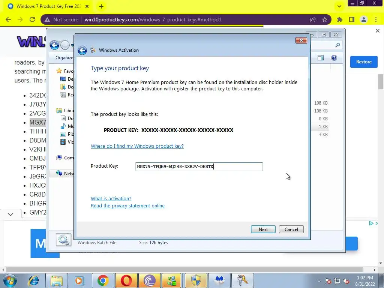Go back using Windows Activation back arrow

[82, 50]
